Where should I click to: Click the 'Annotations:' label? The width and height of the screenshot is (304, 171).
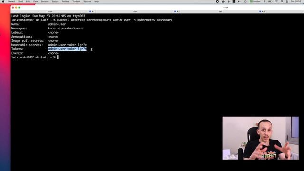22,37
